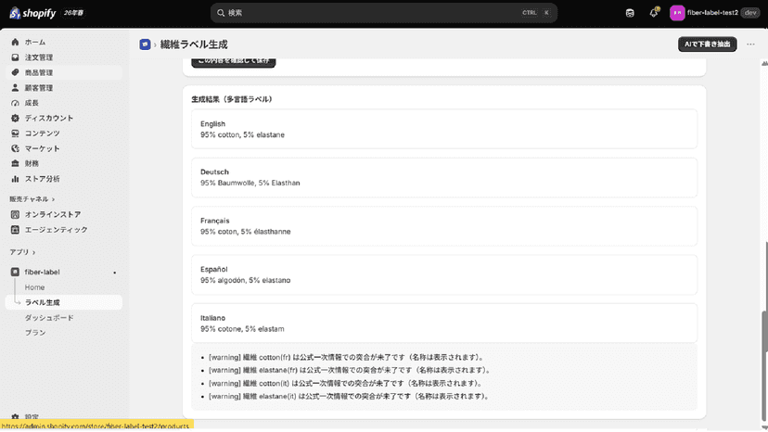Click the pin dot beside fiber-label
Screen dimensions: 768x432
point(115,273)
